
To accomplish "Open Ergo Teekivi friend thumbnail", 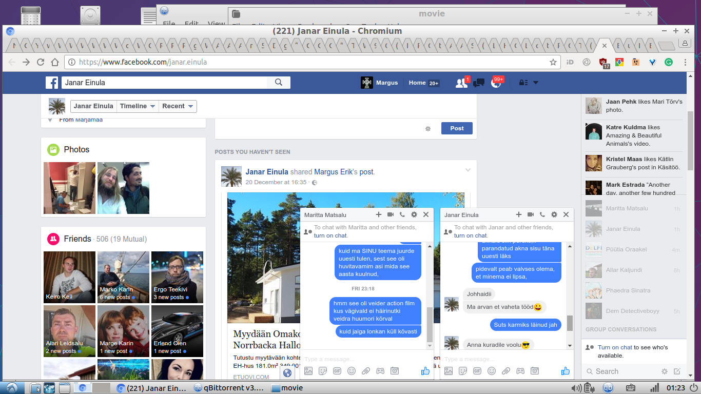I will click(177, 277).
